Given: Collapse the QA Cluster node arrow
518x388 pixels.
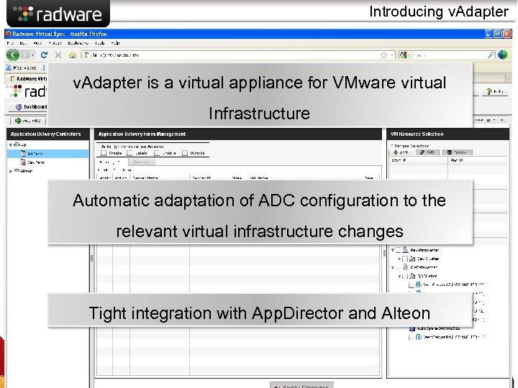Looking at the screenshot, I should pyautogui.click(x=400, y=276).
